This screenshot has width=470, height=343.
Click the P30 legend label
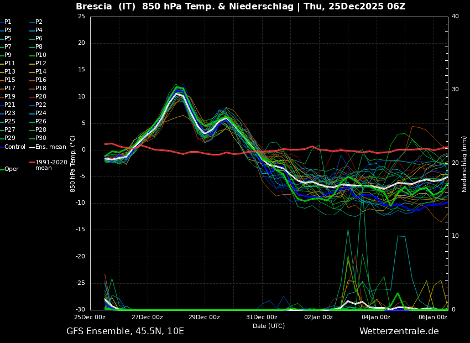point(41,138)
